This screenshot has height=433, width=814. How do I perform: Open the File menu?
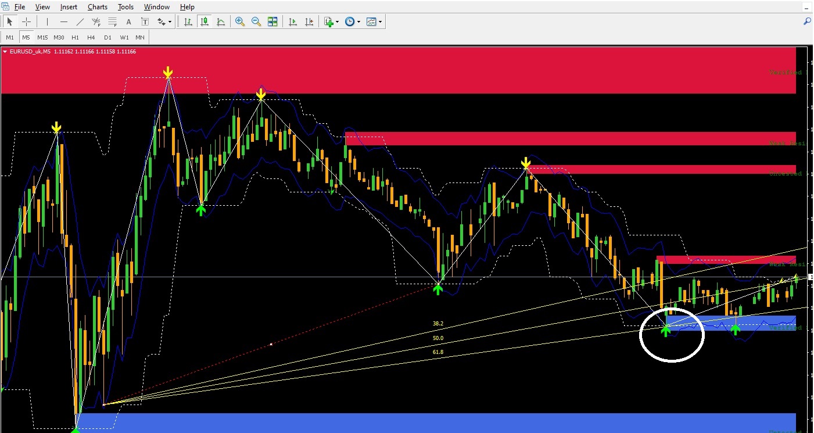(20, 7)
